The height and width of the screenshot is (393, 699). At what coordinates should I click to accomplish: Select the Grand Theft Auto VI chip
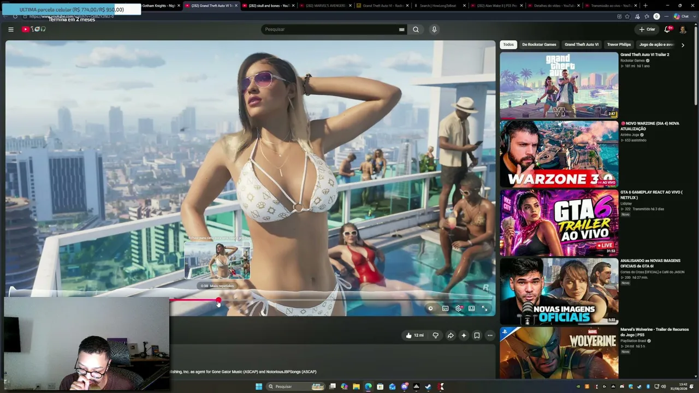(582, 45)
